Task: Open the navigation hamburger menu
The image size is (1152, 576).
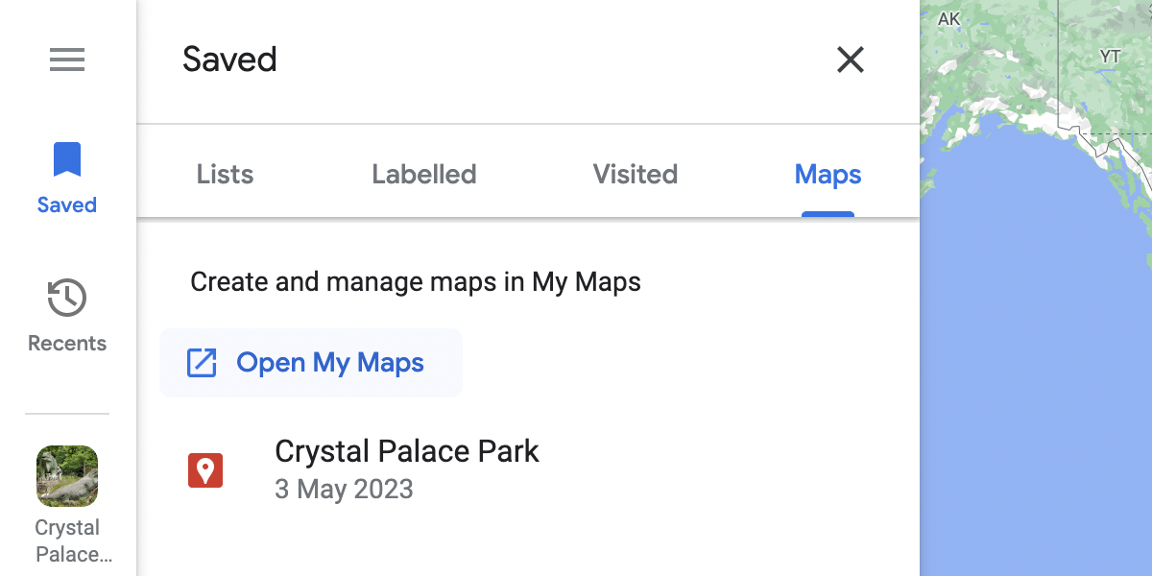Action: [67, 60]
